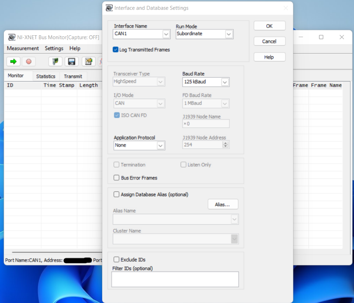Viewport: 354px width, 303px height.
Task: Click the Filter IDs (optional) text box
Action: pos(175,279)
